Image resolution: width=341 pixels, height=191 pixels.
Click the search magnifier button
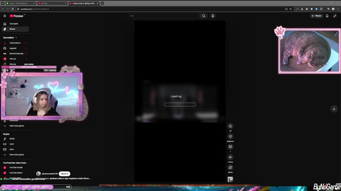click(x=204, y=16)
